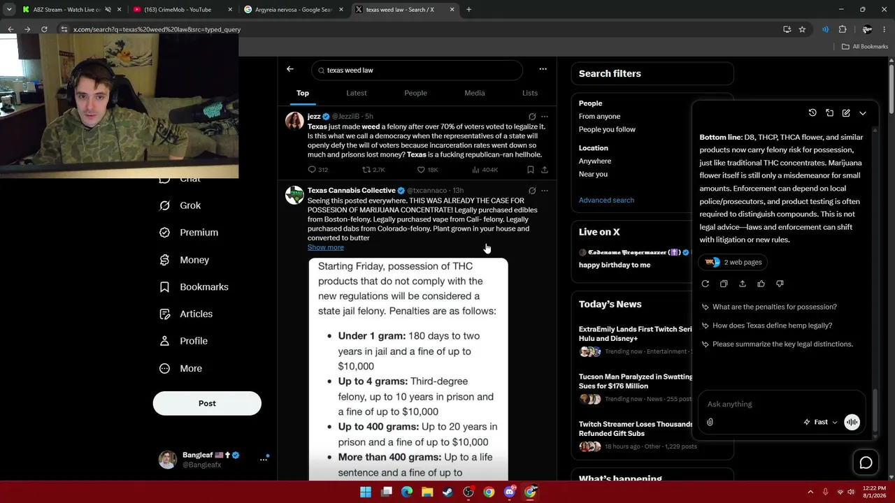Bookmark jezz's post
Image resolution: width=895 pixels, height=503 pixels.
click(531, 170)
